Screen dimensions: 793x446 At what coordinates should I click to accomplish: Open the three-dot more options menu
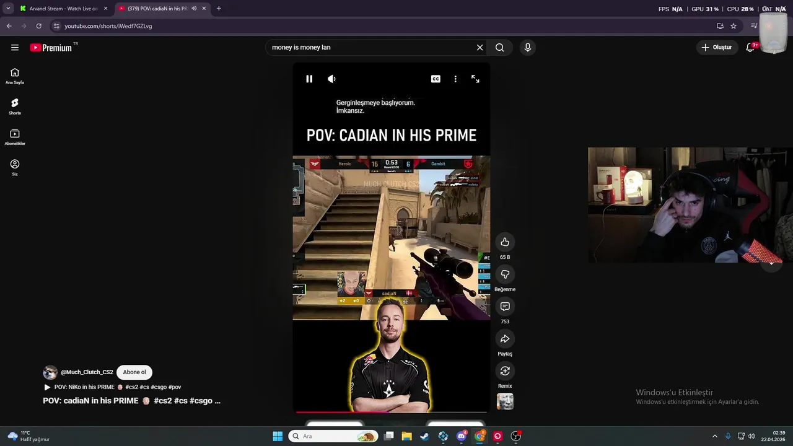(x=455, y=79)
